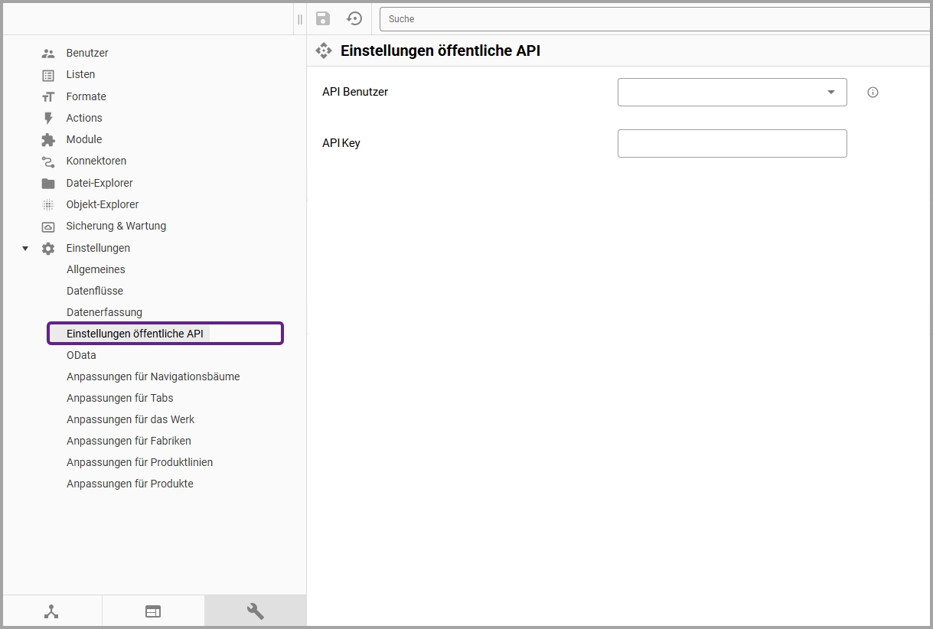Open Benutzer via its people icon
Image resolution: width=933 pixels, height=629 pixels.
48,54
